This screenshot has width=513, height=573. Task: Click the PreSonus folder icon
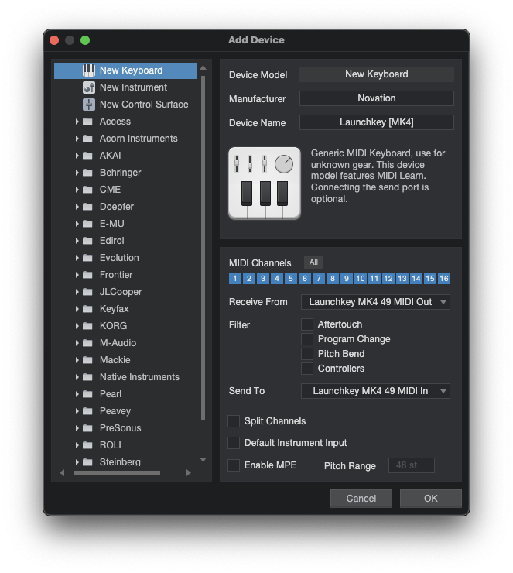[87, 428]
